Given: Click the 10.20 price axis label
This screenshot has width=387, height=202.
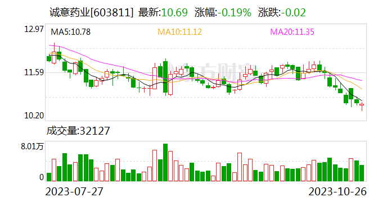Looking at the screenshot, I should point(34,116).
